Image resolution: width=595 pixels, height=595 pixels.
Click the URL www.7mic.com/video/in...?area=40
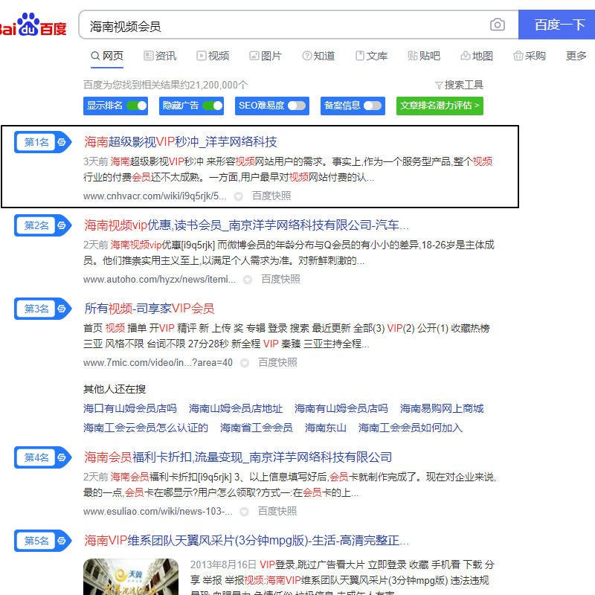tap(158, 362)
